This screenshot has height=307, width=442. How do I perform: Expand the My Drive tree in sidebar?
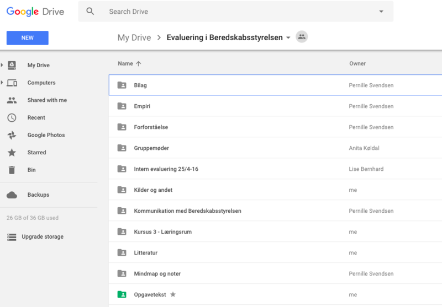coord(2,65)
